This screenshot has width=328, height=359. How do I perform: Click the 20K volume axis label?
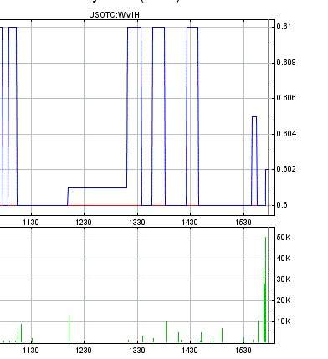point(284,300)
